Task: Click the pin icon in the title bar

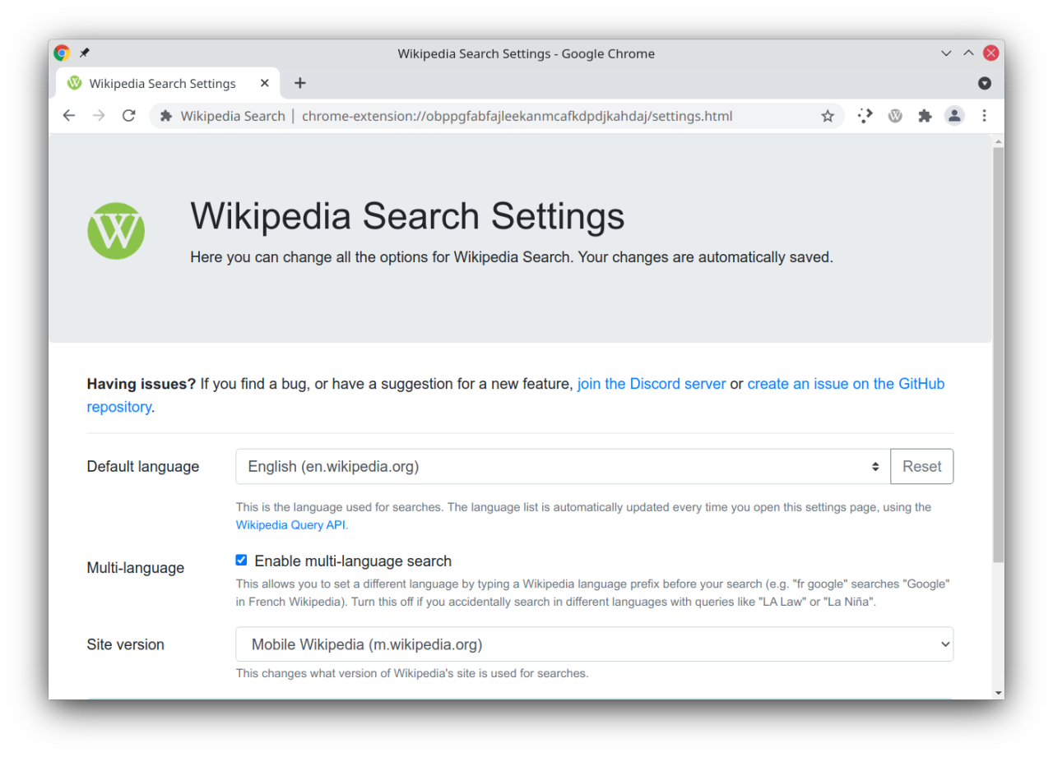Action: (x=84, y=53)
